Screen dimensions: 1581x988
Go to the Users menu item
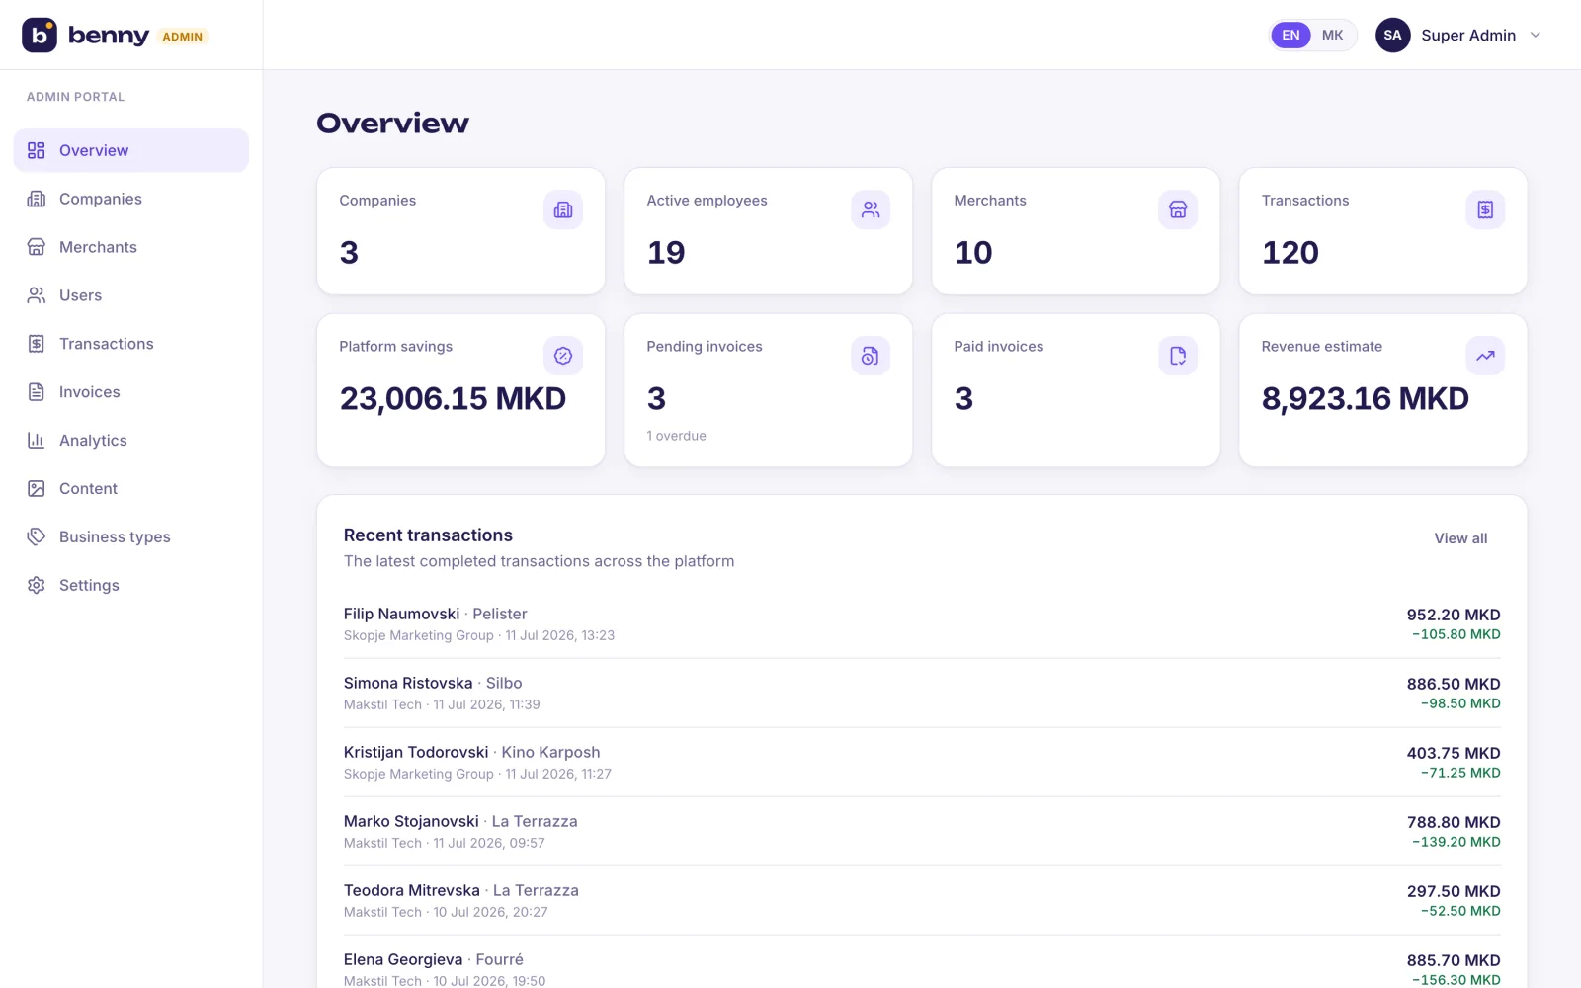[131, 295]
